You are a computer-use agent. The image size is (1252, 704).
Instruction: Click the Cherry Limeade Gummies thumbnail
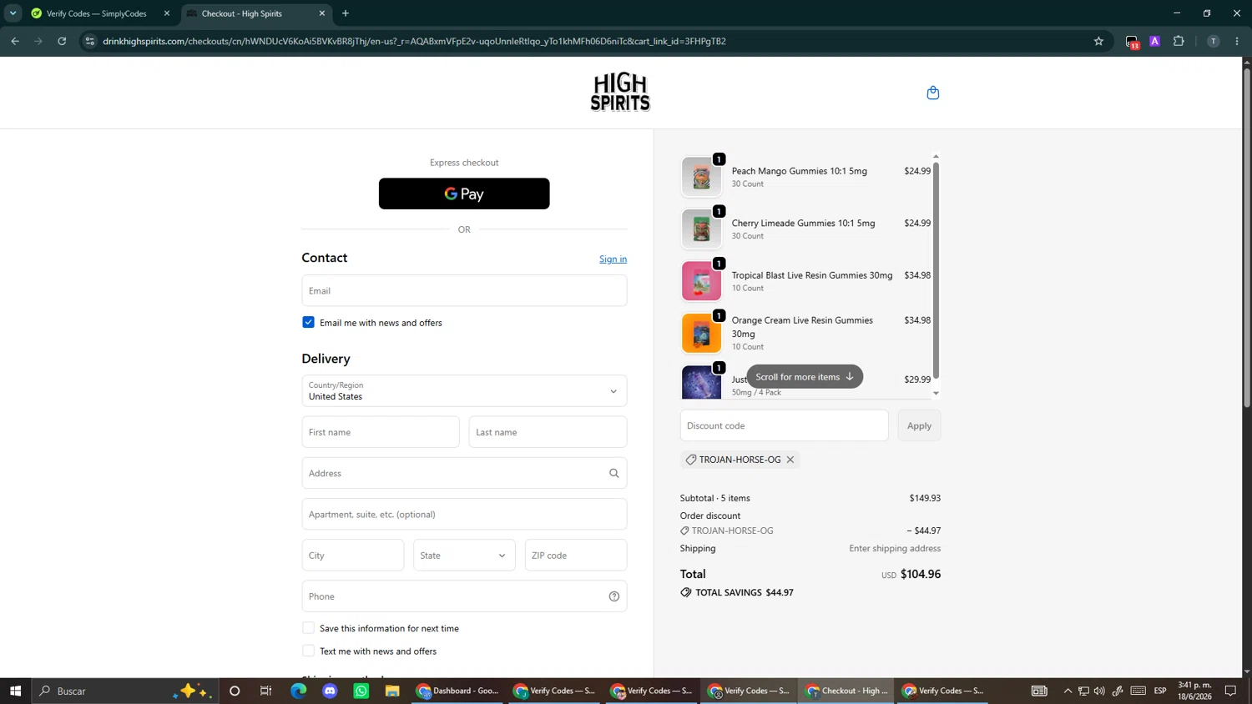click(x=701, y=229)
